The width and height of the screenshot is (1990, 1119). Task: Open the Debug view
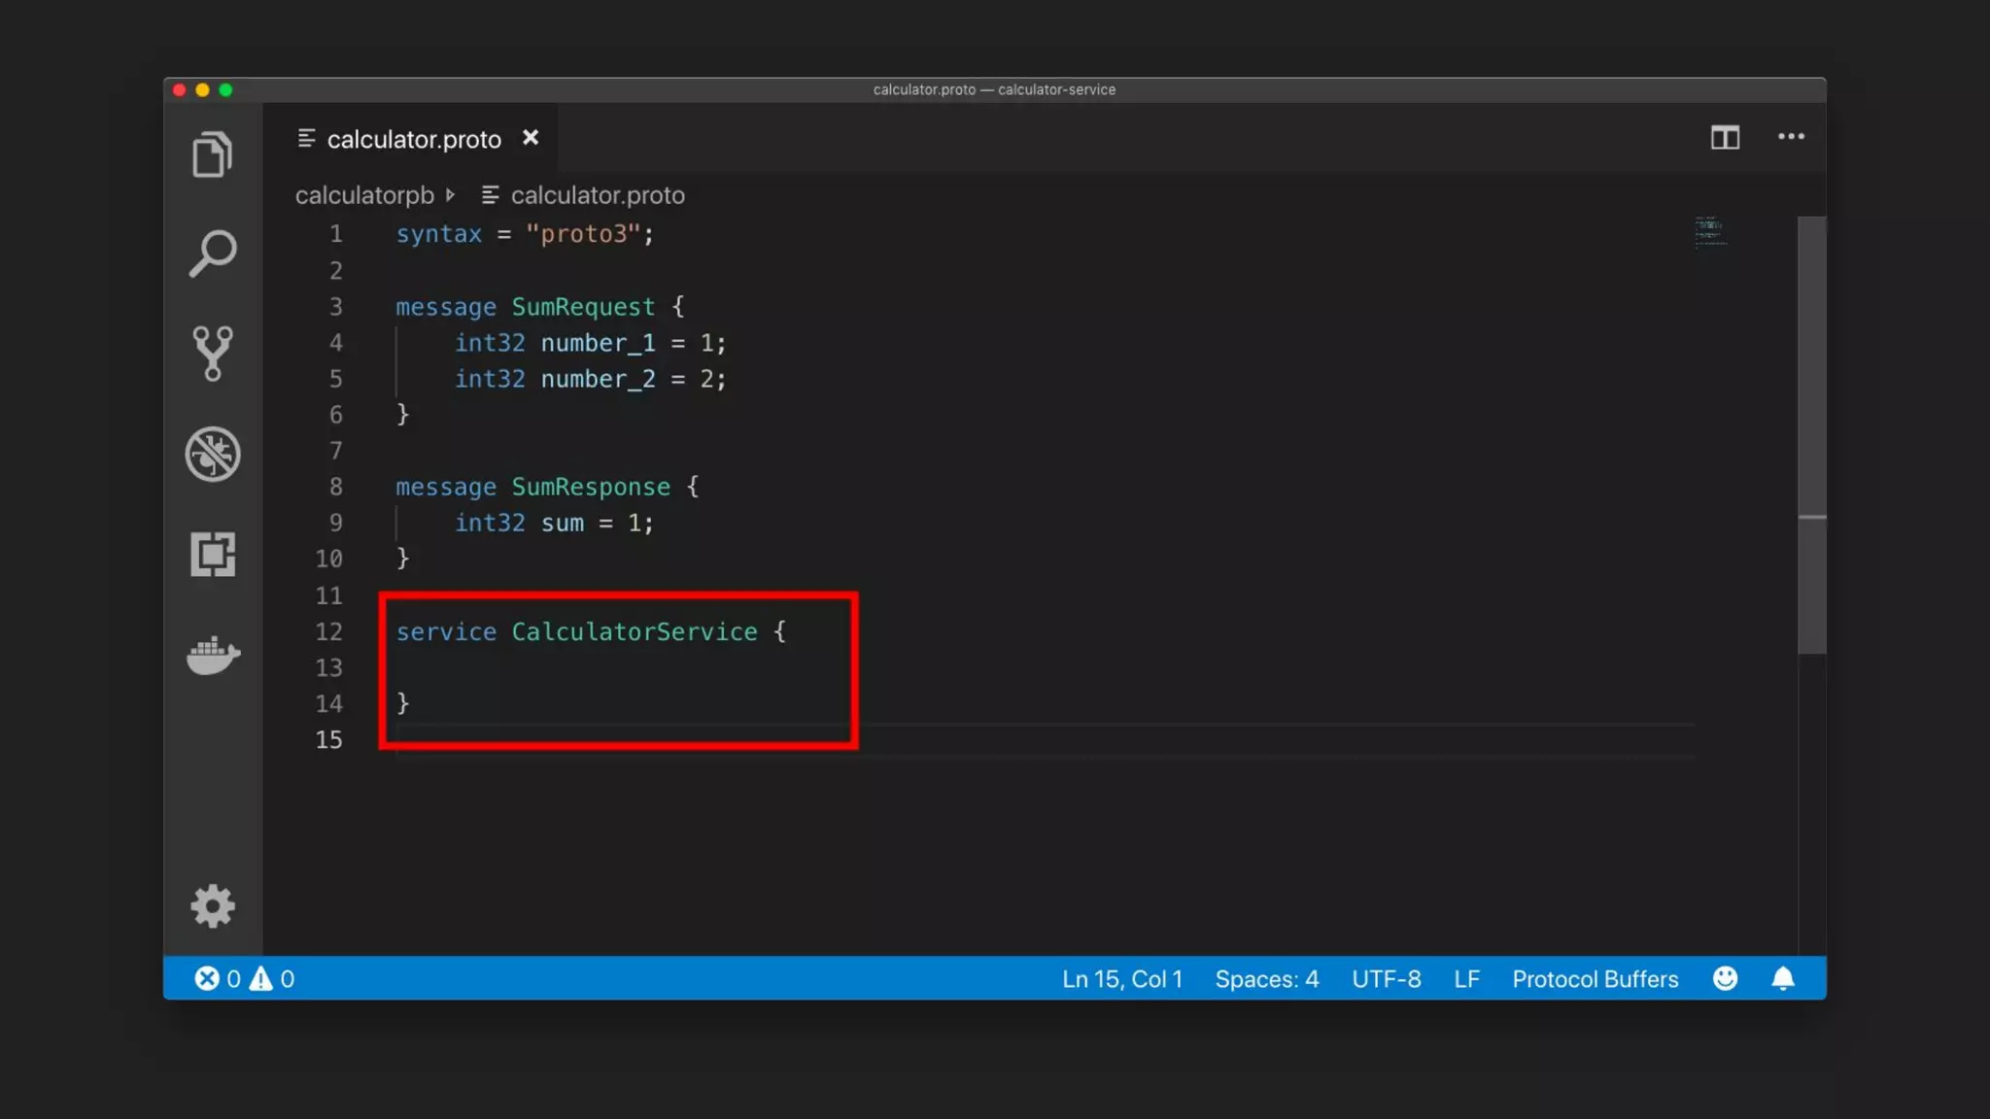pos(212,454)
